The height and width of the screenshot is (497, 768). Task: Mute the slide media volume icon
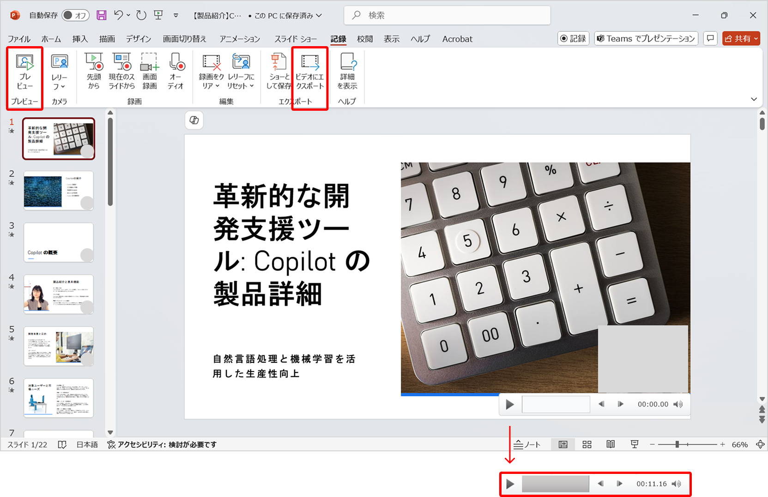677,404
